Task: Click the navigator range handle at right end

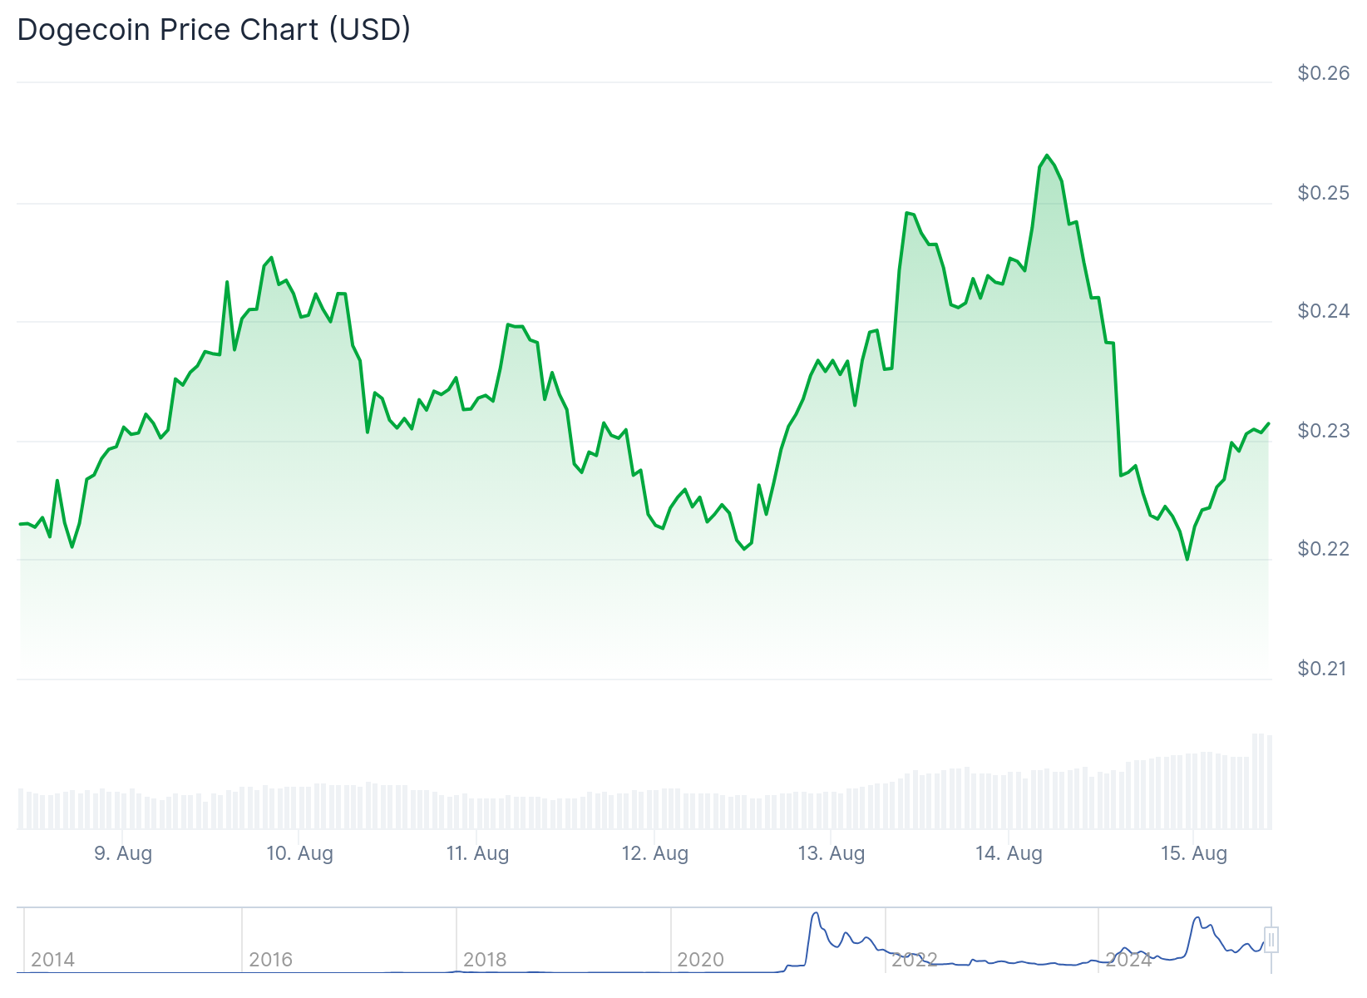Action: click(1271, 940)
